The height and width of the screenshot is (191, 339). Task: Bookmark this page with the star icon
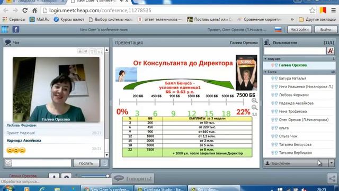pos(312,11)
